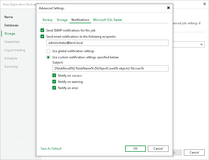Uncheck Notify on warning
Image resolution: width=209 pixels, height=160 pixels.
click(x=54, y=82)
